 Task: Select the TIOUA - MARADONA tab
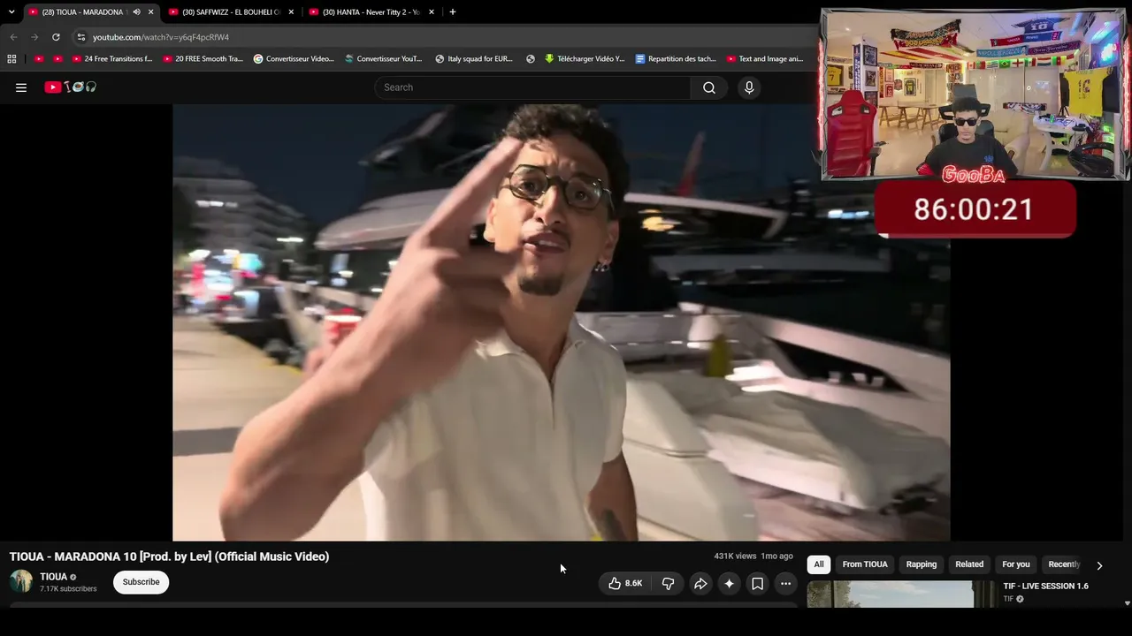(89, 11)
